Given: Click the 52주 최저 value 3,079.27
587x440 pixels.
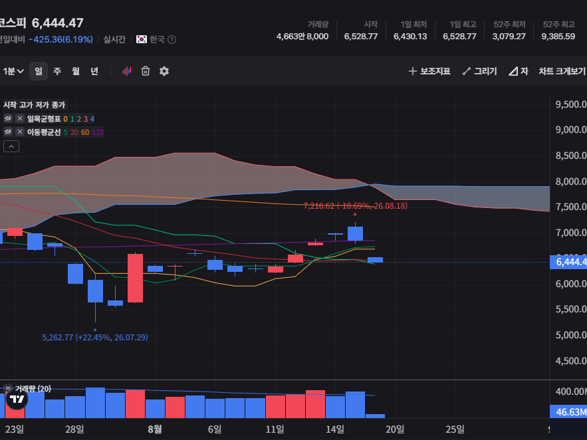Looking at the screenshot, I should click(x=509, y=37).
